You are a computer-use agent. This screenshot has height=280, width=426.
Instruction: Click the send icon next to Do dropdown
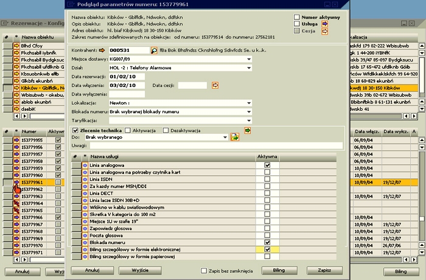pyautogui.click(x=235, y=138)
